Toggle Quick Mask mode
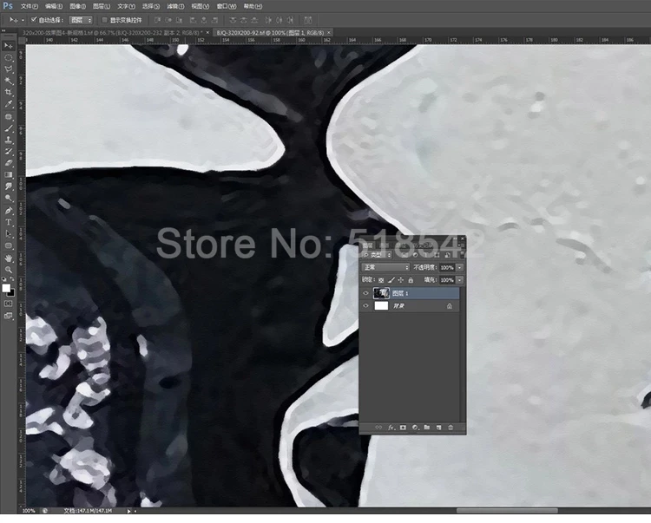Image resolution: width=651 pixels, height=523 pixels. point(9,304)
